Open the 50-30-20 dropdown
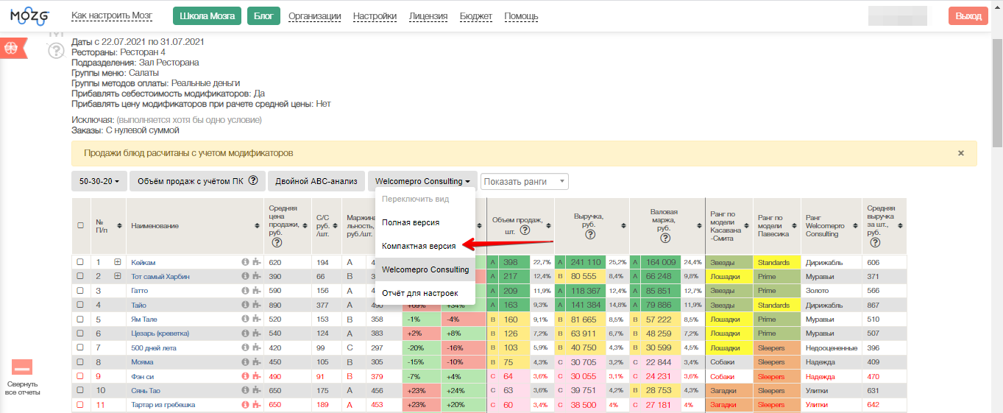The height and width of the screenshot is (413, 1003). [x=99, y=181]
